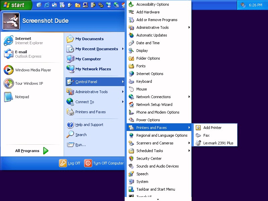Open the Security Center shield icon
This screenshot has width=268, height=201.
pos(131,158)
